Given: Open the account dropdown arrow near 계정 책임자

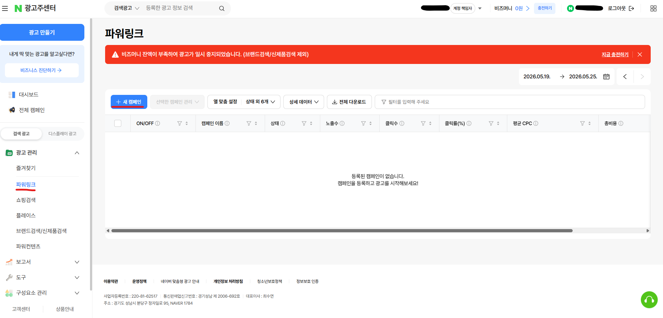Looking at the screenshot, I should coord(480,8).
